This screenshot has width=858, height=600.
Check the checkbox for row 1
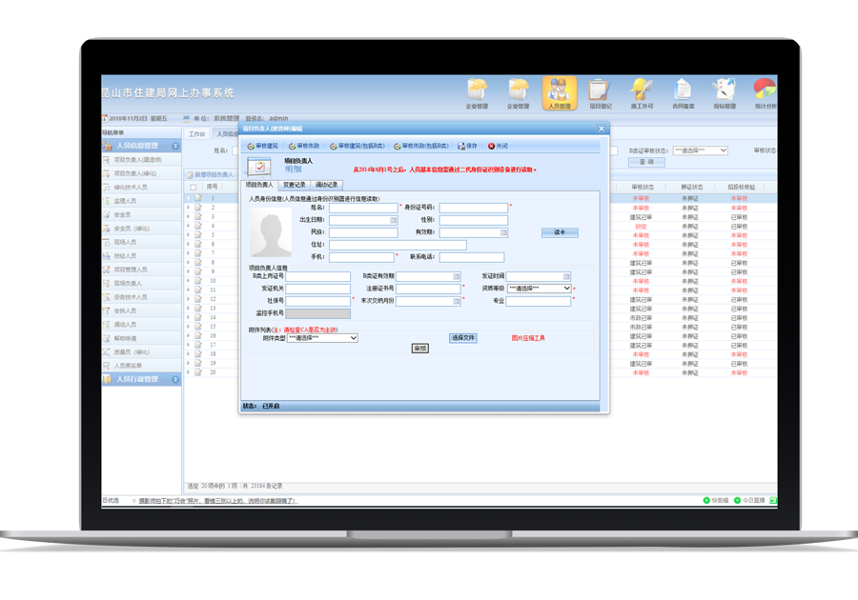198,199
